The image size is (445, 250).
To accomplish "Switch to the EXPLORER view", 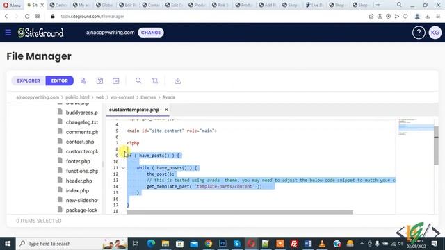I will click(x=29, y=81).
